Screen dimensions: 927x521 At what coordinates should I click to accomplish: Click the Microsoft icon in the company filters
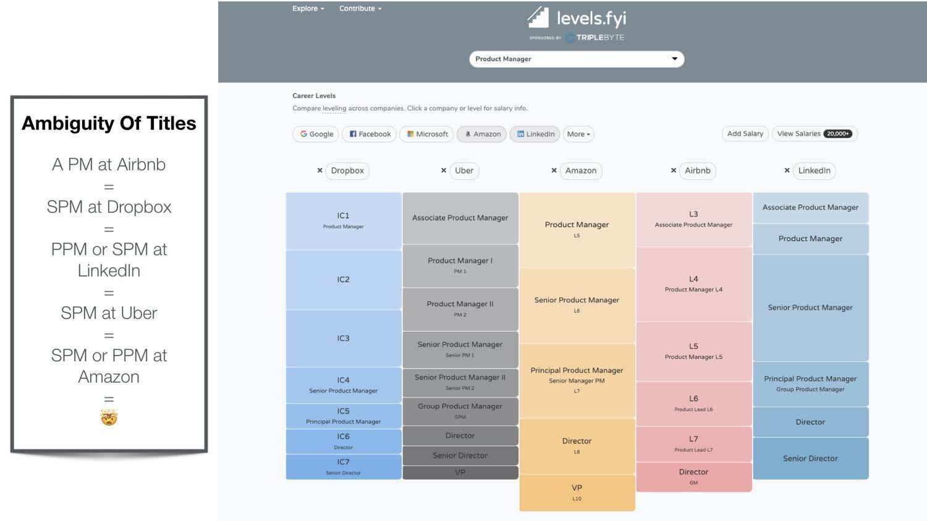click(409, 134)
